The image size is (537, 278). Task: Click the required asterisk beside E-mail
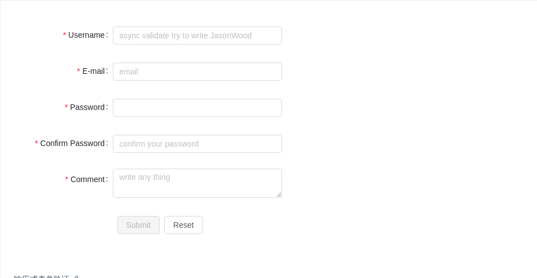tap(78, 72)
